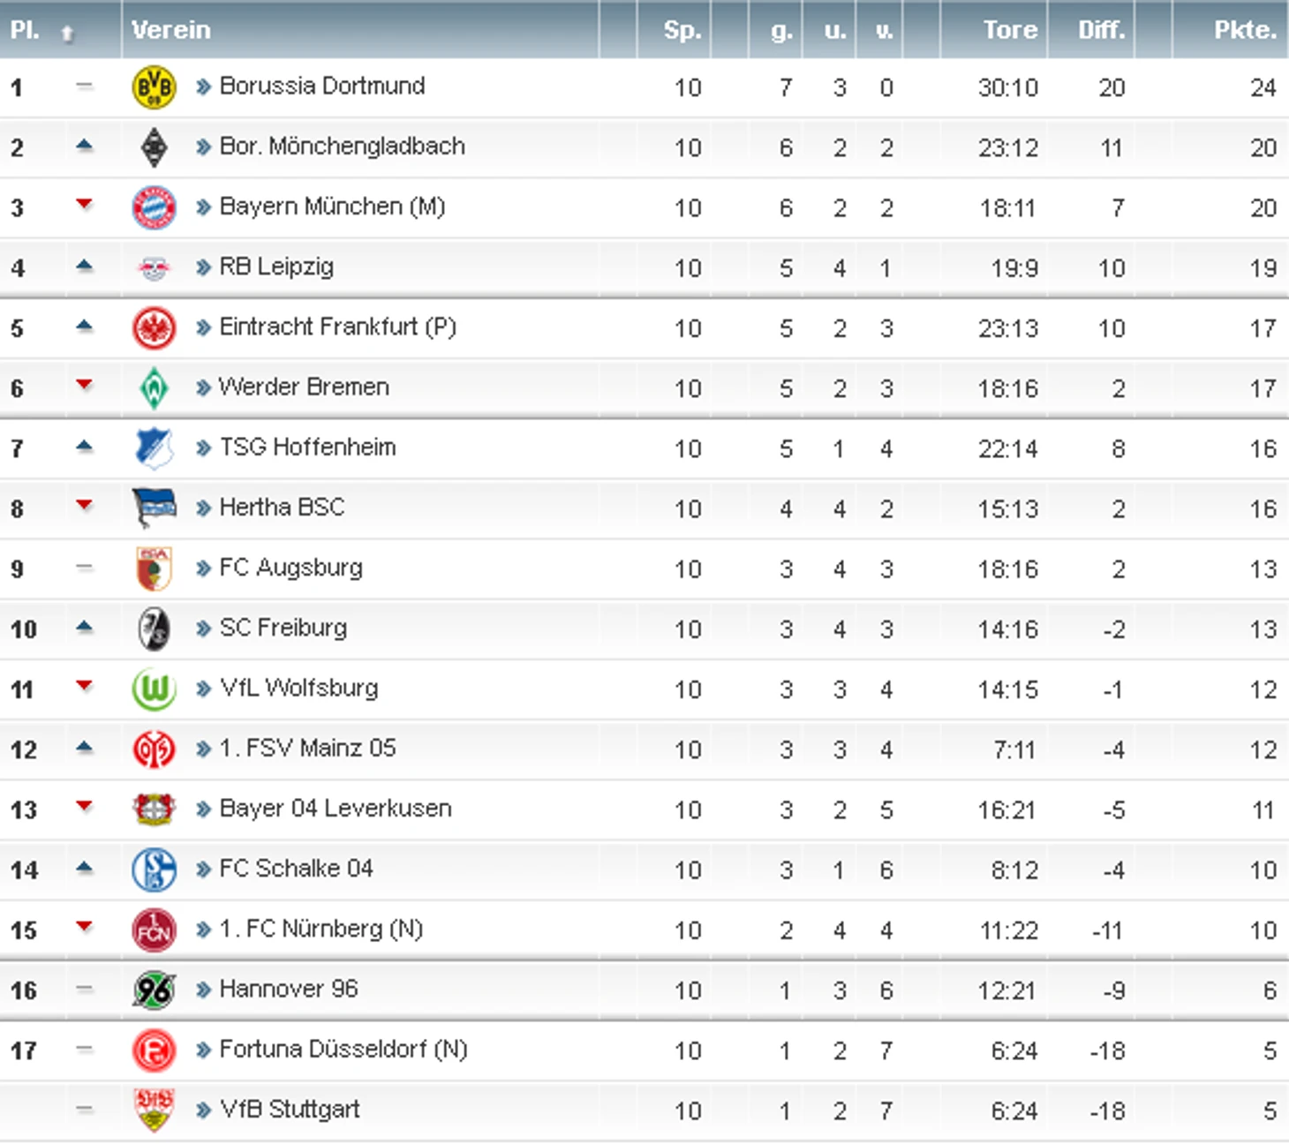
Task: Click the Verein column header
Action: (171, 30)
